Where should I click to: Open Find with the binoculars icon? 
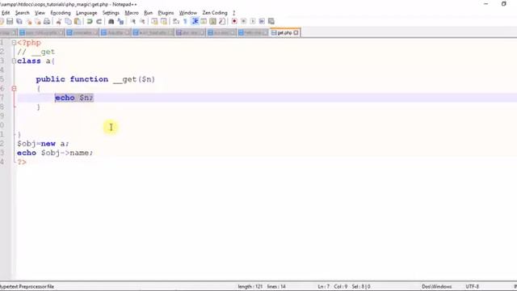click(x=111, y=22)
